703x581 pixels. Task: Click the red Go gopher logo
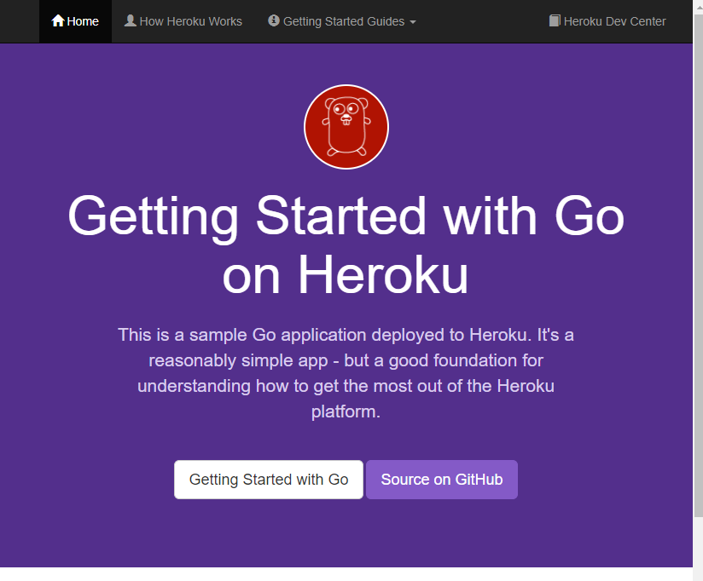pyautogui.click(x=346, y=127)
